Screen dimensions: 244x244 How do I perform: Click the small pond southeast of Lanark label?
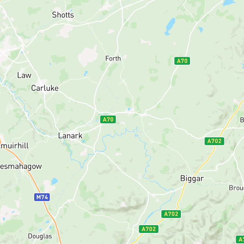[83, 141]
